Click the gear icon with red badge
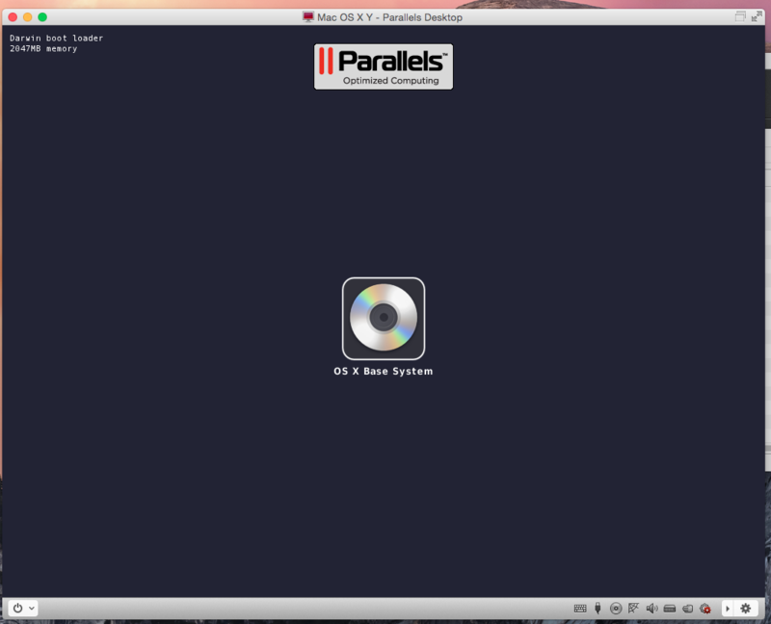This screenshot has height=624, width=771. [705, 609]
